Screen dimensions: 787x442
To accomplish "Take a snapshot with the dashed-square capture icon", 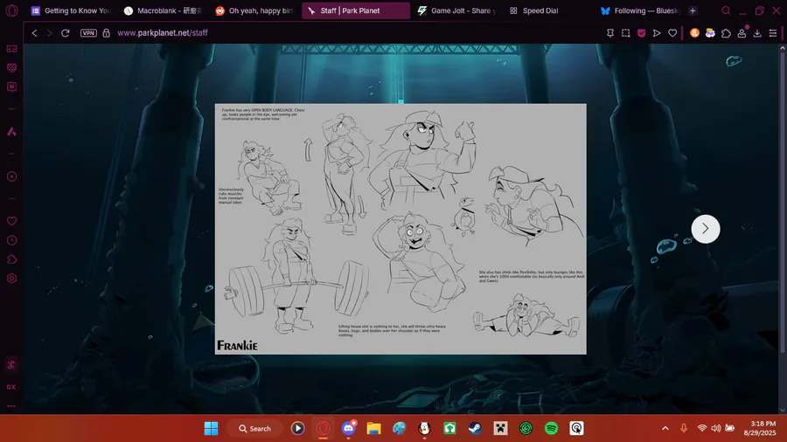I will [x=626, y=33].
